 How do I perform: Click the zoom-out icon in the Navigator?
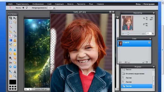click(x=123, y=34)
